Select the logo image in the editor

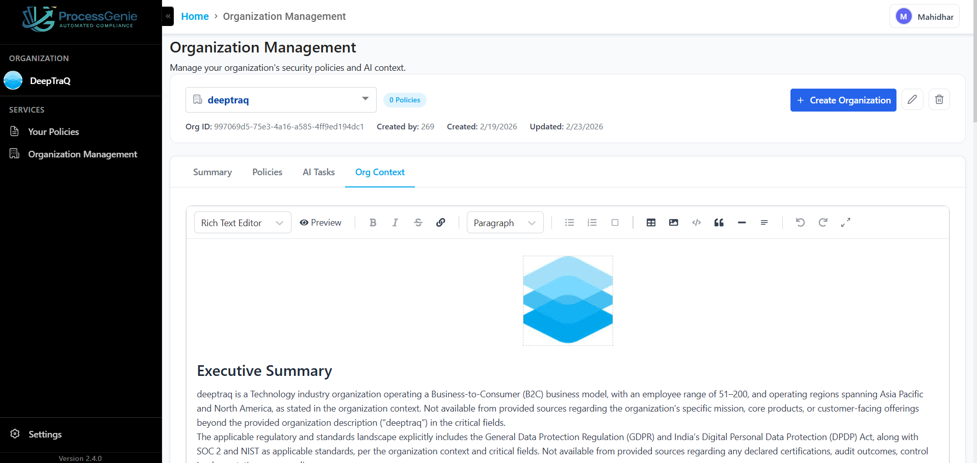(x=568, y=301)
